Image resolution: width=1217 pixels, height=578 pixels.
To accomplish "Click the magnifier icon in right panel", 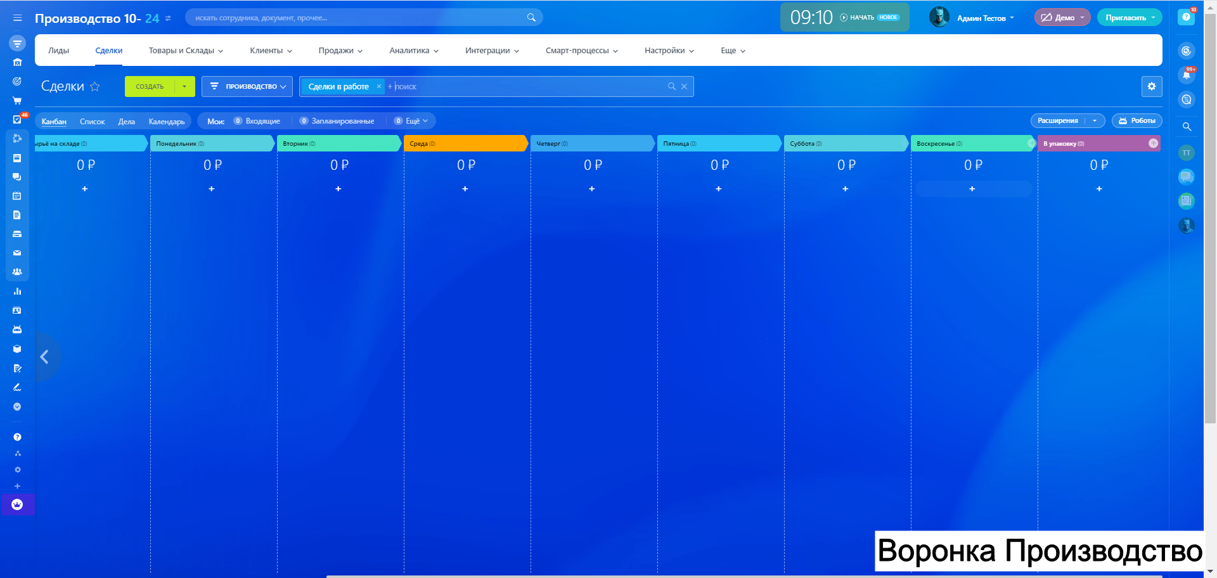I will click(1187, 127).
